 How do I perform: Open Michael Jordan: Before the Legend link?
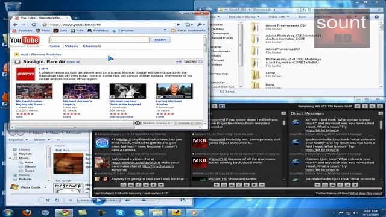point(125,103)
